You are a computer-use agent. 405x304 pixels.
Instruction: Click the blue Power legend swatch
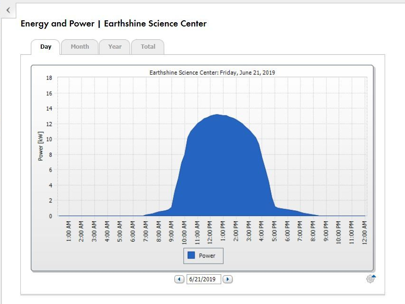click(x=191, y=255)
